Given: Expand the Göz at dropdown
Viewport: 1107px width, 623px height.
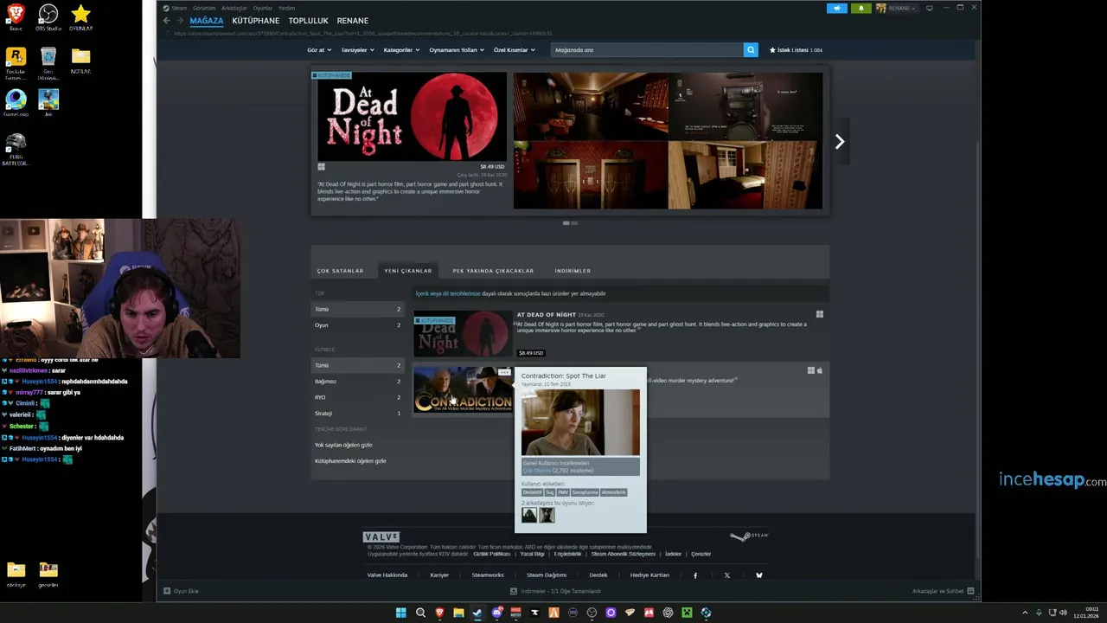Looking at the screenshot, I should [318, 50].
